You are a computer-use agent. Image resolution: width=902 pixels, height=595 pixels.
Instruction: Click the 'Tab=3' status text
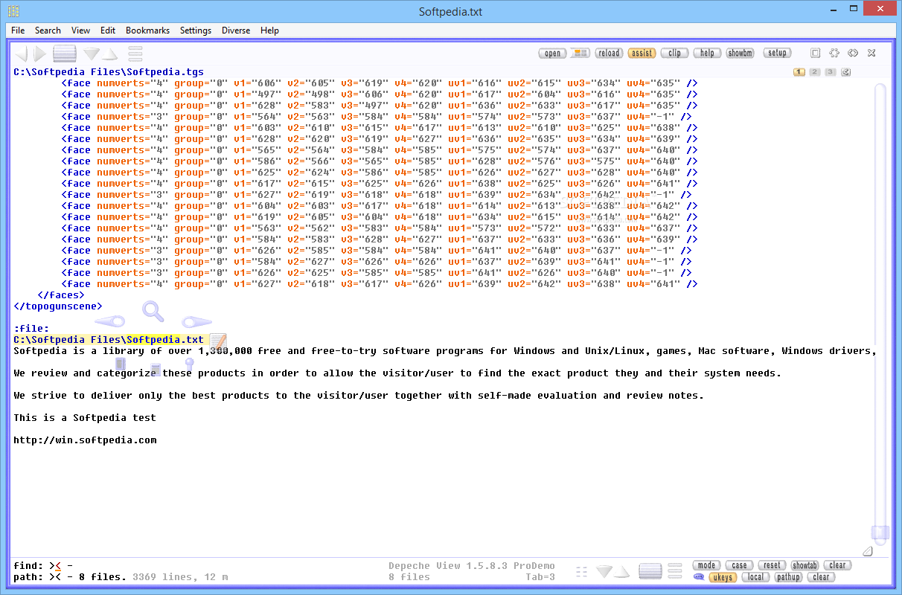pyautogui.click(x=540, y=577)
